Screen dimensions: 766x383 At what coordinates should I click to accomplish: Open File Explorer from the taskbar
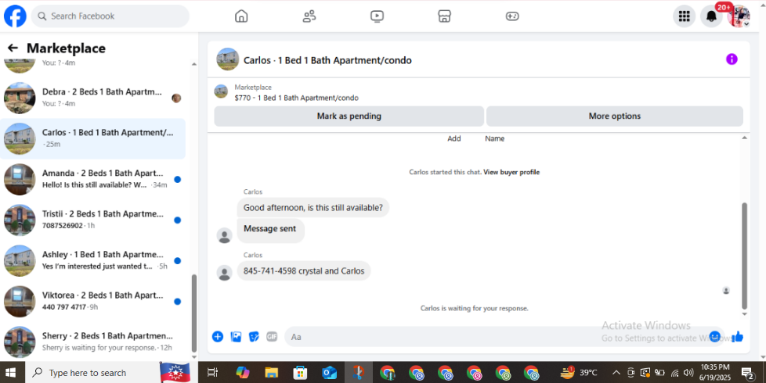click(x=271, y=373)
